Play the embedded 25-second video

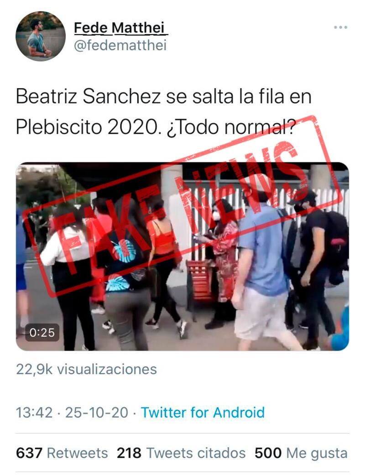coord(182,256)
